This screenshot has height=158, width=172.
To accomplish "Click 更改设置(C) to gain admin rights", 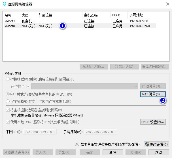I will [156, 144].
